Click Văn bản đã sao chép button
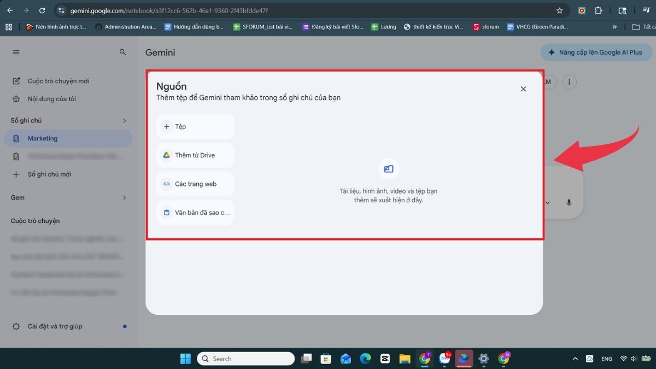This screenshot has width=656, height=369. (x=195, y=213)
